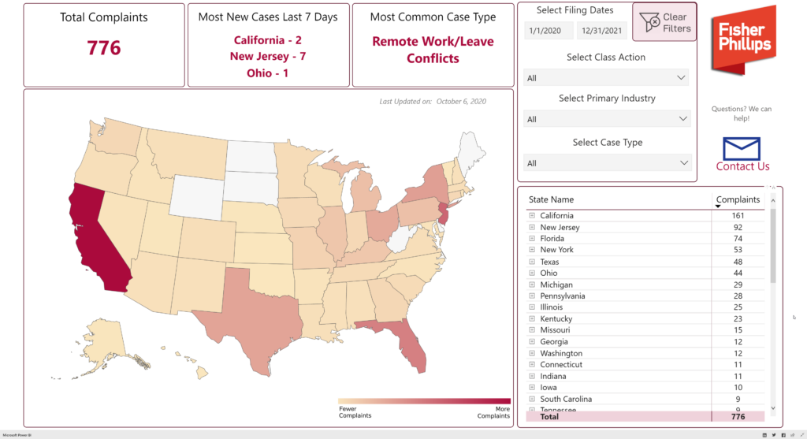The width and height of the screenshot is (807, 439).
Task: Click the Contact Us envelope icon
Action: pyautogui.click(x=742, y=148)
